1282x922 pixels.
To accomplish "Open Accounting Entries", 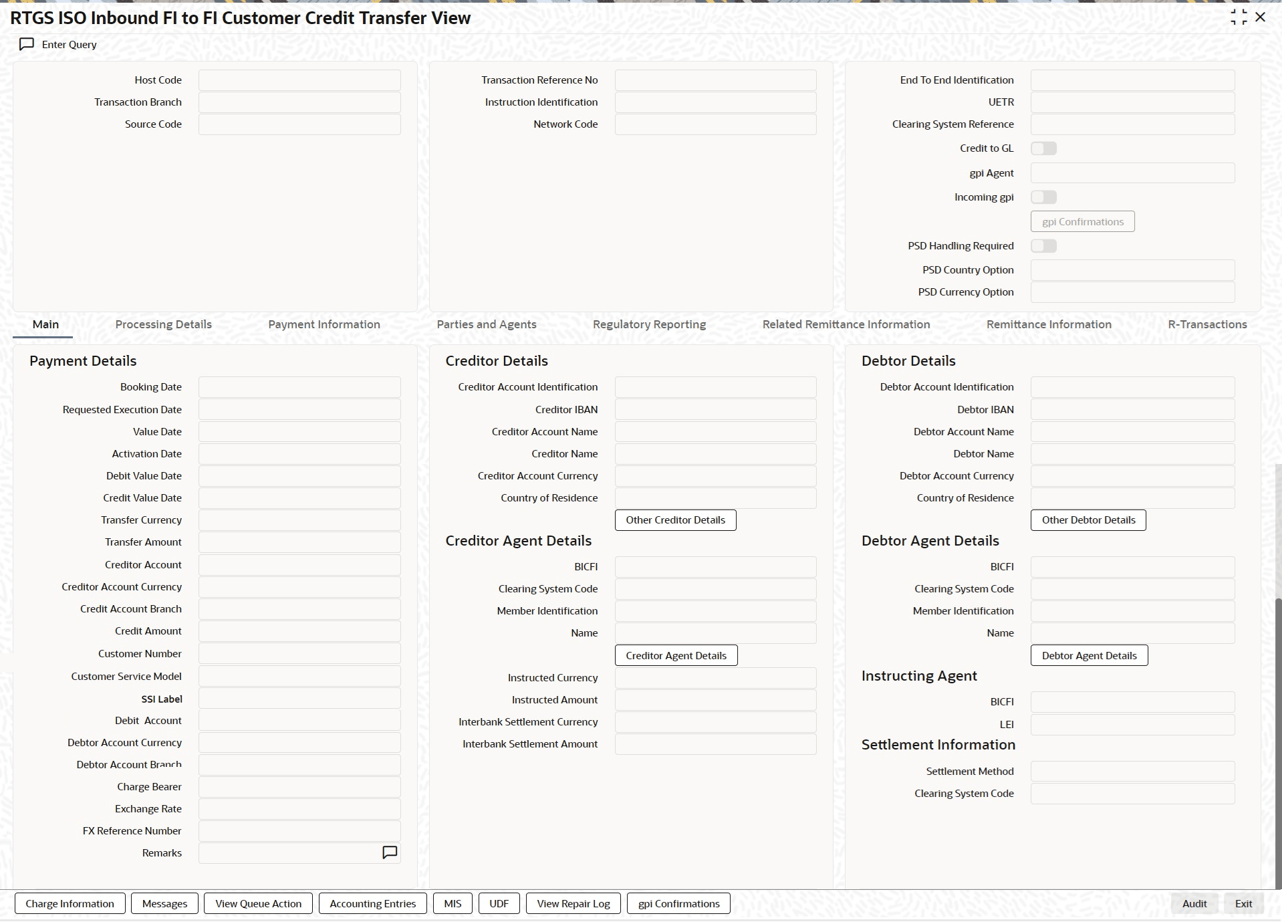I will coord(372,903).
